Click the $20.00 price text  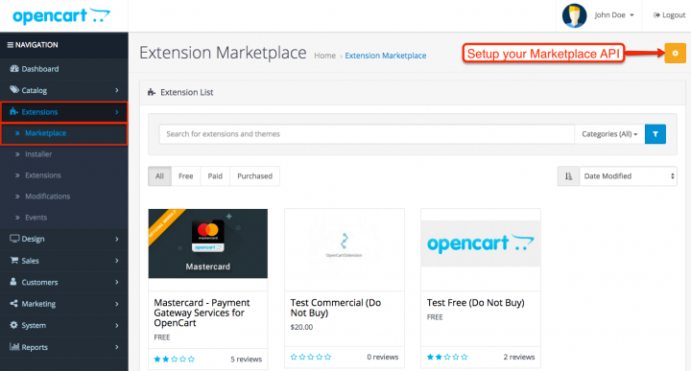[302, 327]
